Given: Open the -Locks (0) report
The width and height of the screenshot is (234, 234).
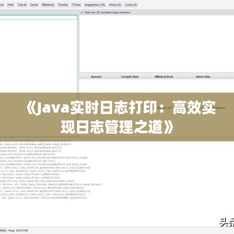Looking at the screenshot, I should pyautogui.click(x=131, y=5).
